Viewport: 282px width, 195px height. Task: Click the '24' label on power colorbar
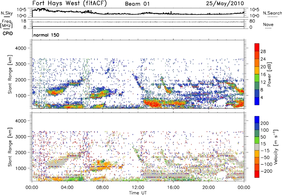pyautogui.click(x=263, y=59)
